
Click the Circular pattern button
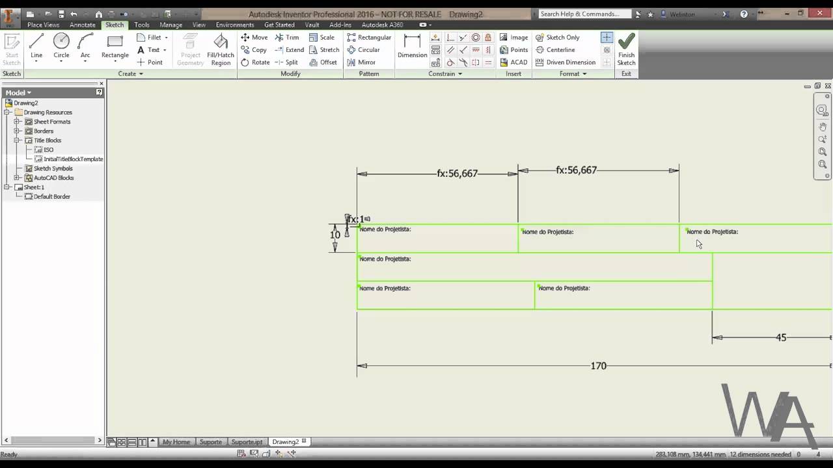363,49
